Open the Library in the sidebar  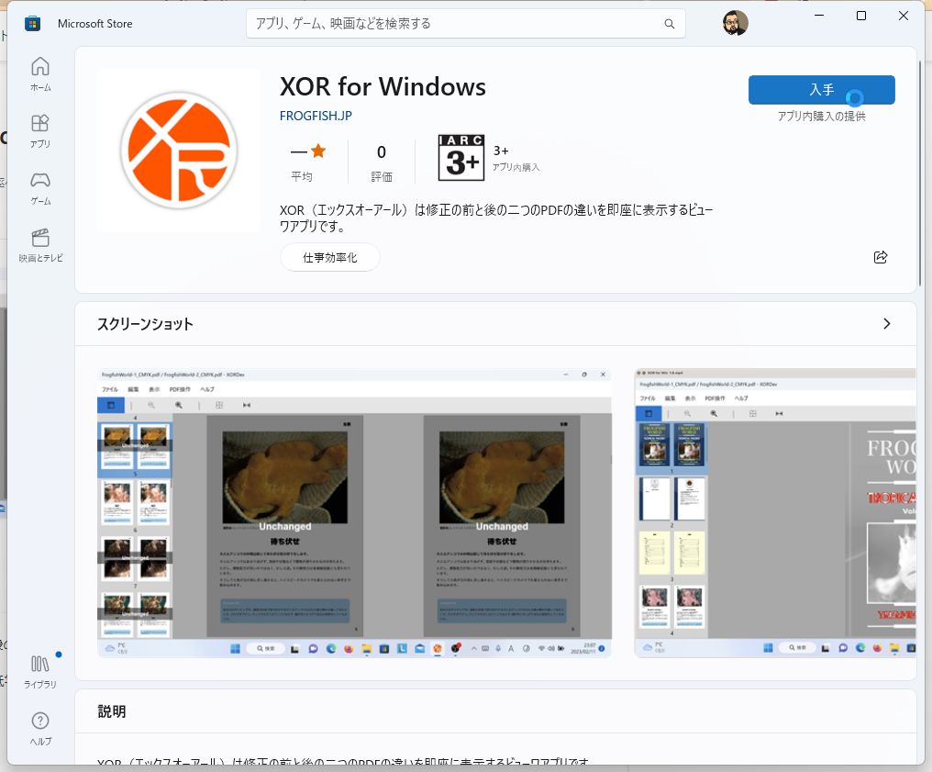(x=39, y=672)
